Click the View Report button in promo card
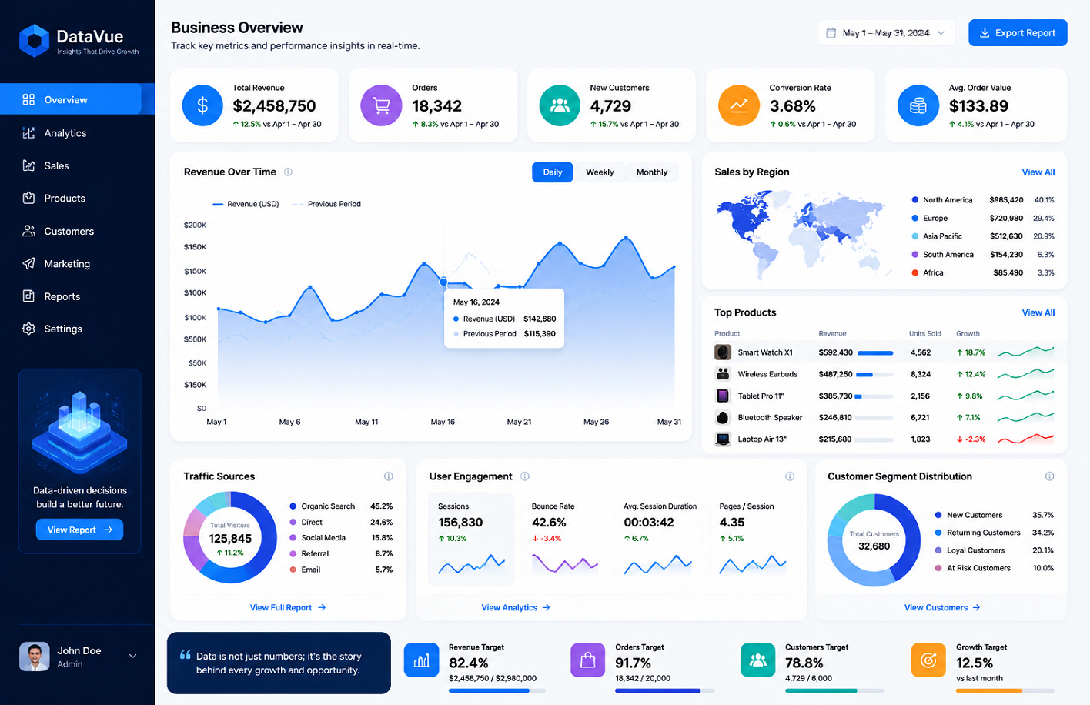 click(79, 530)
